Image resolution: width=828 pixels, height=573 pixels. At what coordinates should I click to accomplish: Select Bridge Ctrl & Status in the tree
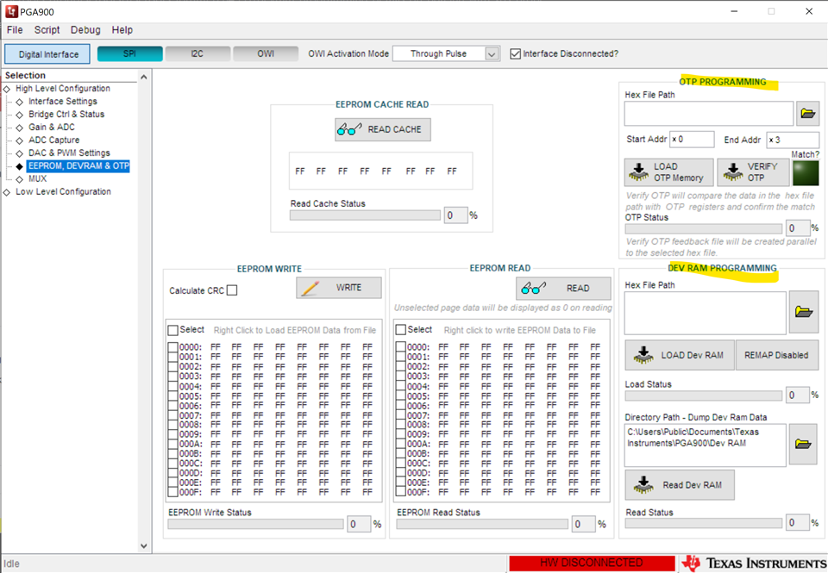click(x=66, y=114)
